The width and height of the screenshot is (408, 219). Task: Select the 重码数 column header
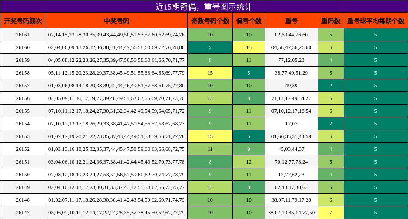point(330,21)
